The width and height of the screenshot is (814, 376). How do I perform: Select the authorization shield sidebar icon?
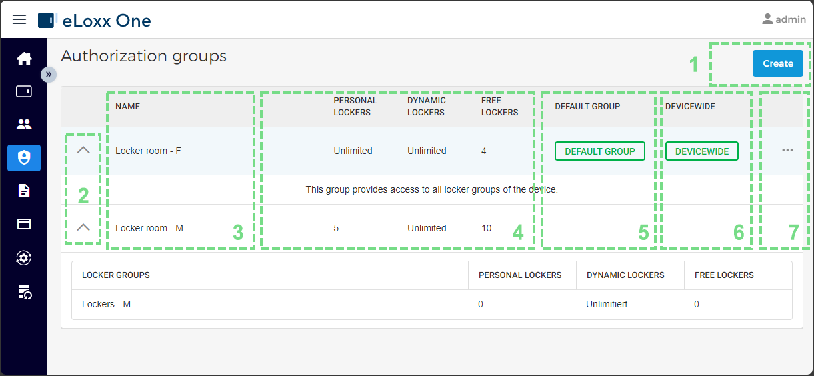pos(24,157)
